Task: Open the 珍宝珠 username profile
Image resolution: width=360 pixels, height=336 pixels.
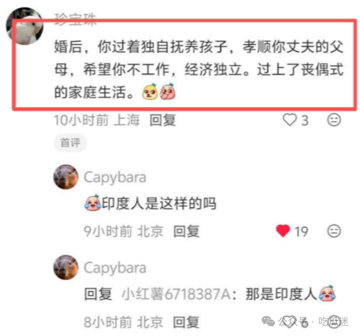Action: point(75,19)
